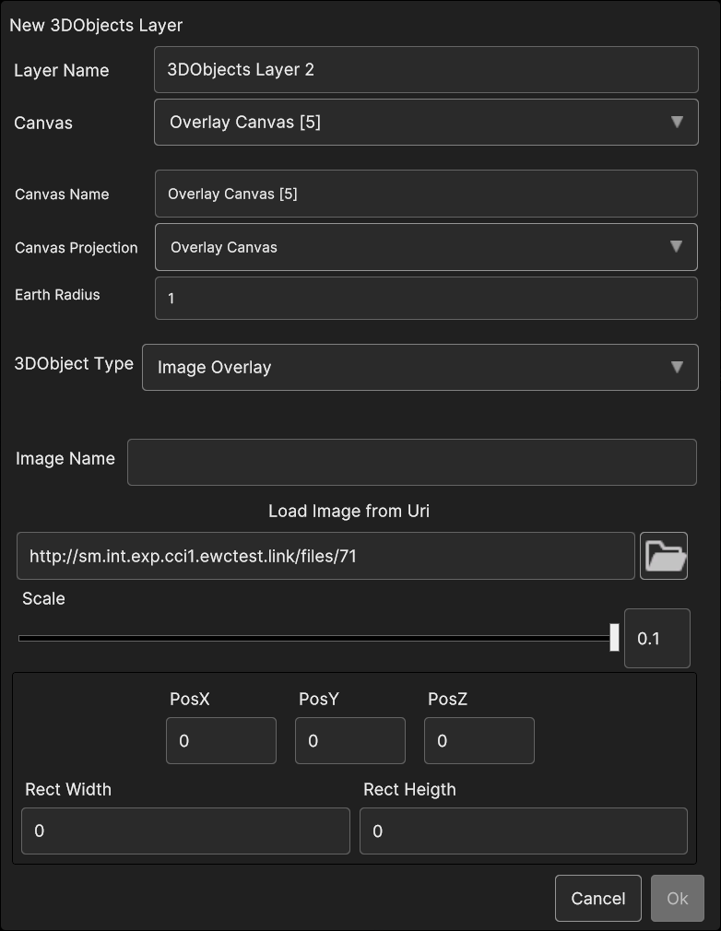Viewport: 721px width, 931px height.
Task: Click the PosY input field
Action: (349, 741)
